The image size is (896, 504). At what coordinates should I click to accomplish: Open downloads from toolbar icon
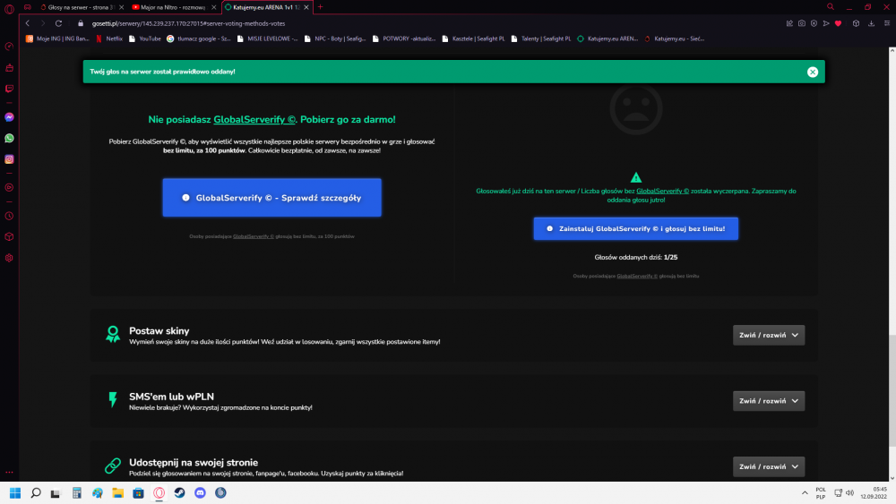pyautogui.click(x=872, y=23)
